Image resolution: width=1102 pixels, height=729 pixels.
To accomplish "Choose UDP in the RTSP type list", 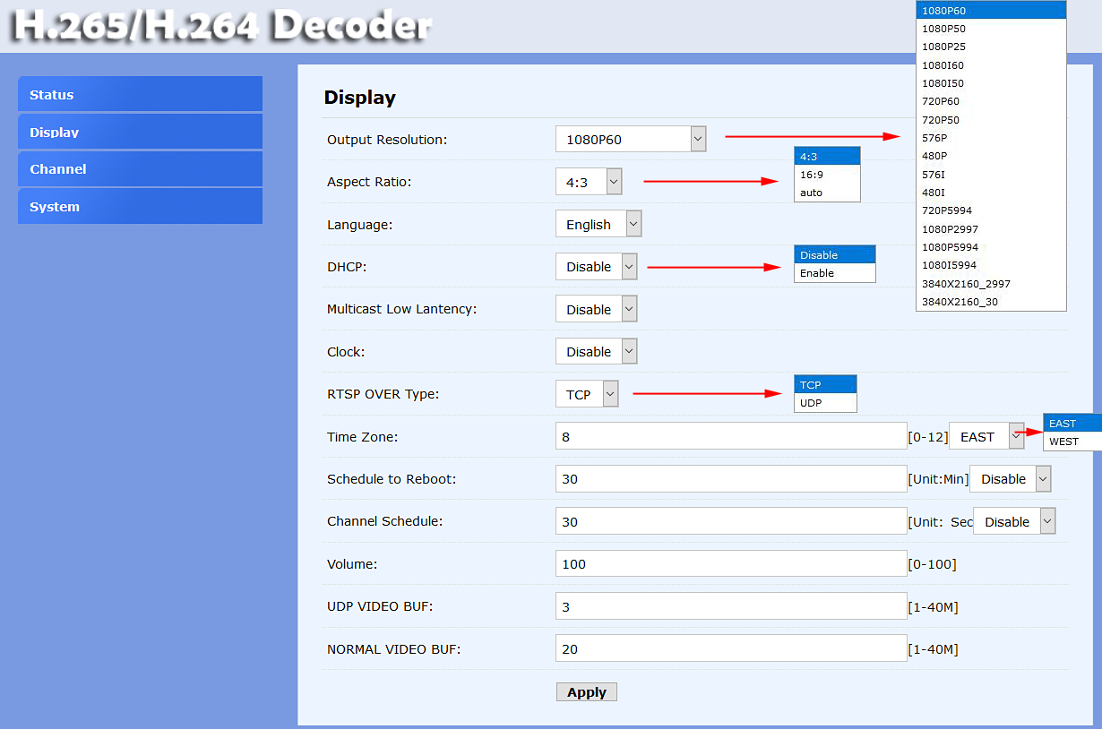I will (x=825, y=403).
